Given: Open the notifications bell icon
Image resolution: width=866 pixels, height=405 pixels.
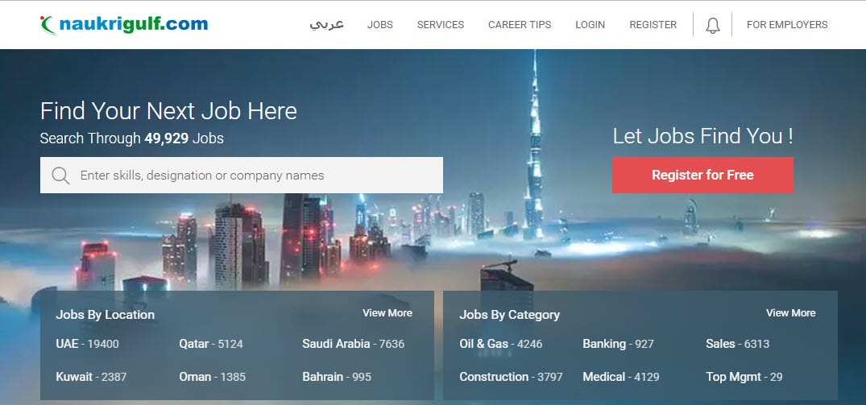Looking at the screenshot, I should (712, 26).
